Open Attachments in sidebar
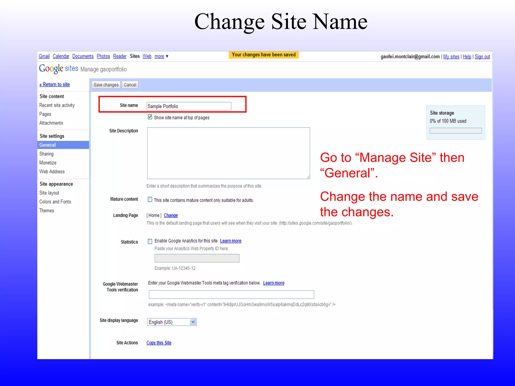The height and width of the screenshot is (386, 515). pos(51,123)
